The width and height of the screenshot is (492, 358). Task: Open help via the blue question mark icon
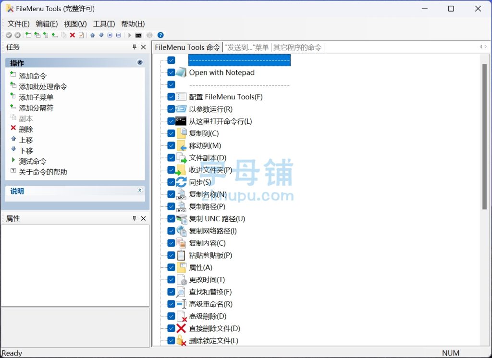coord(160,35)
